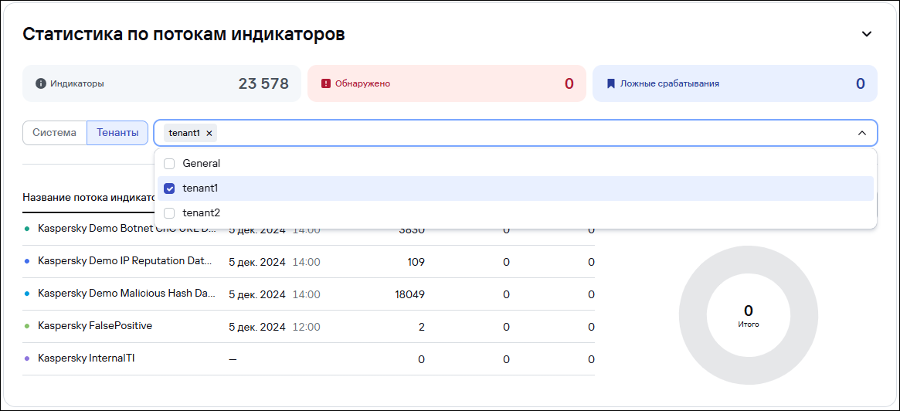Close the tenant dropdown with the up chevron
The image size is (900, 411).
pos(862,133)
